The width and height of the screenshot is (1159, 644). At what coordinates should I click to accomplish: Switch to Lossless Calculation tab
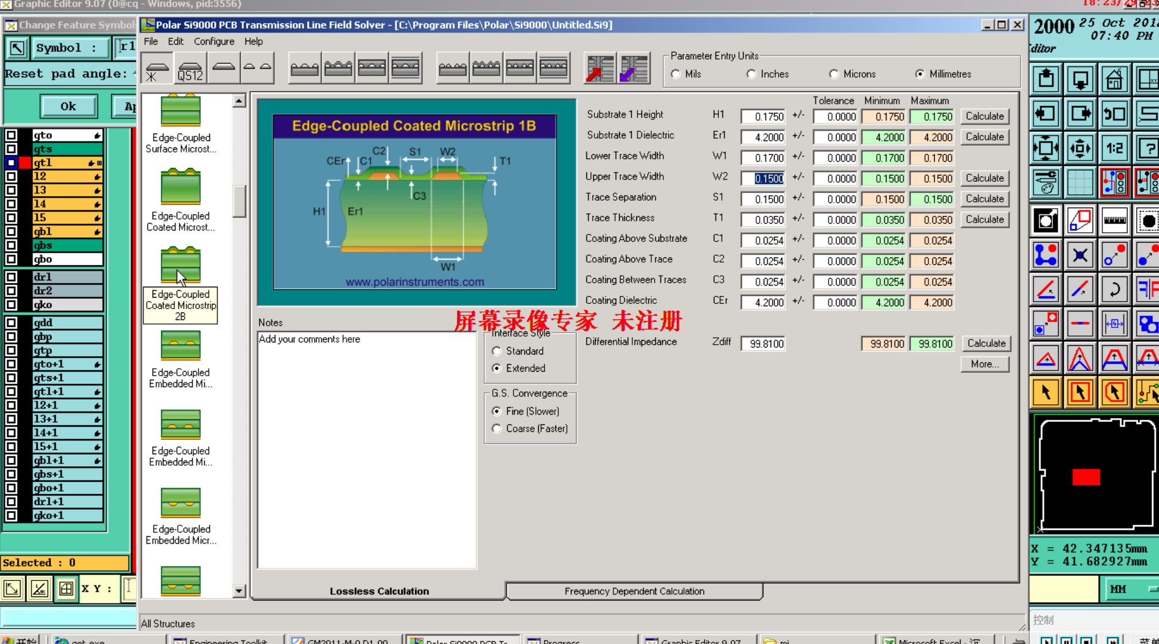click(x=379, y=591)
